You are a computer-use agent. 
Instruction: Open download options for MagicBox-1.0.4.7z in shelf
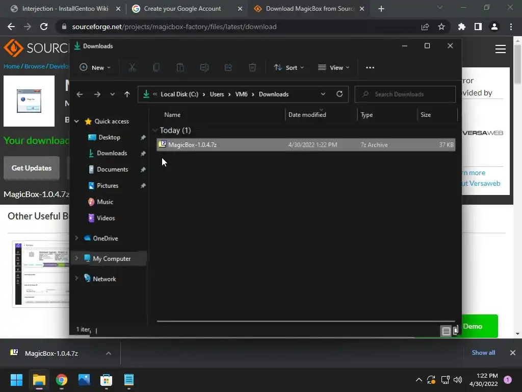click(109, 353)
